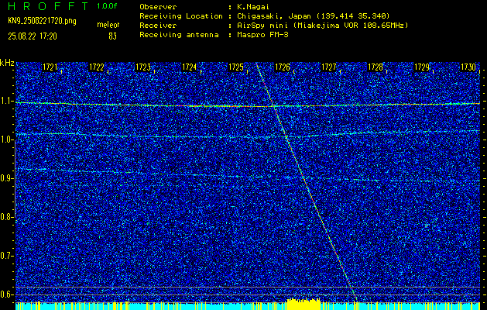Click the time marker 1727

click(x=328, y=67)
